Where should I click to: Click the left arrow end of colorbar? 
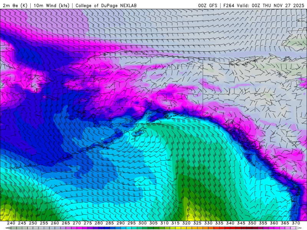8,228
